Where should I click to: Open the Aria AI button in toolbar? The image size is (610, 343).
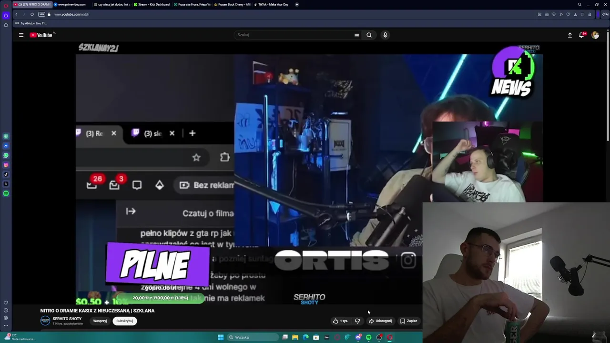[x=605, y=14]
